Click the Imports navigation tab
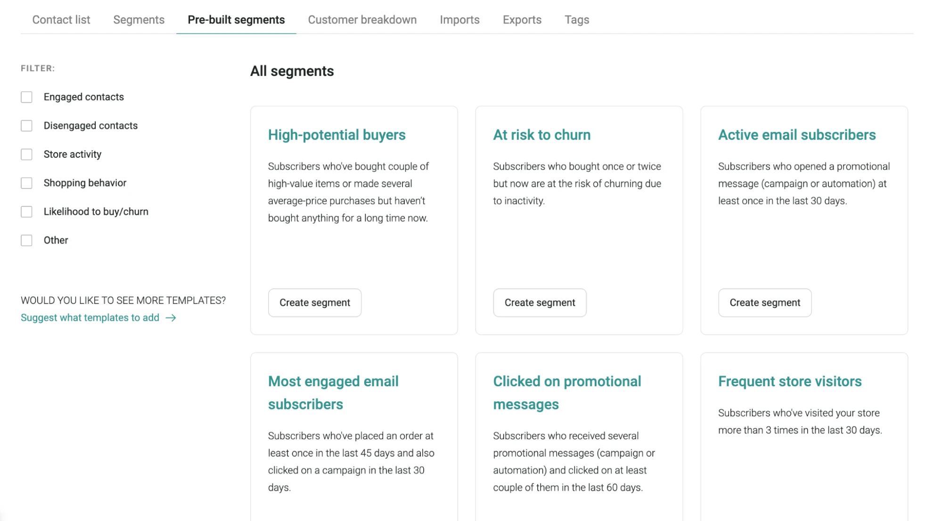The width and height of the screenshot is (942, 521). tap(459, 19)
